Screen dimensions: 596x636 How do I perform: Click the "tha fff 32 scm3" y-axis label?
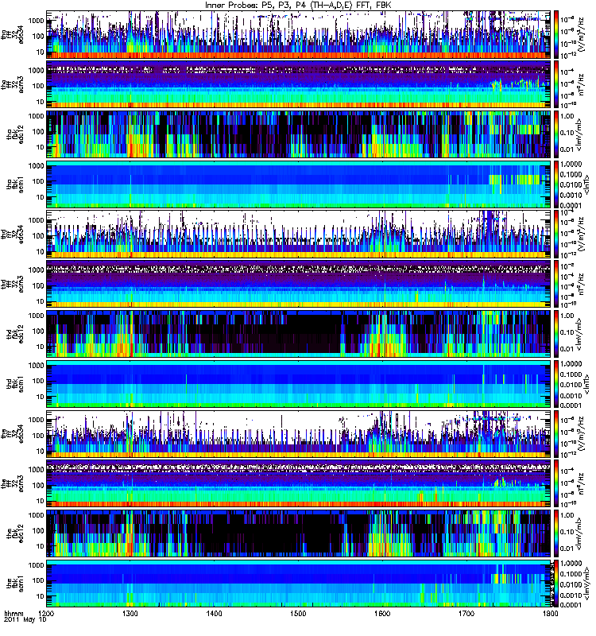coord(12,85)
